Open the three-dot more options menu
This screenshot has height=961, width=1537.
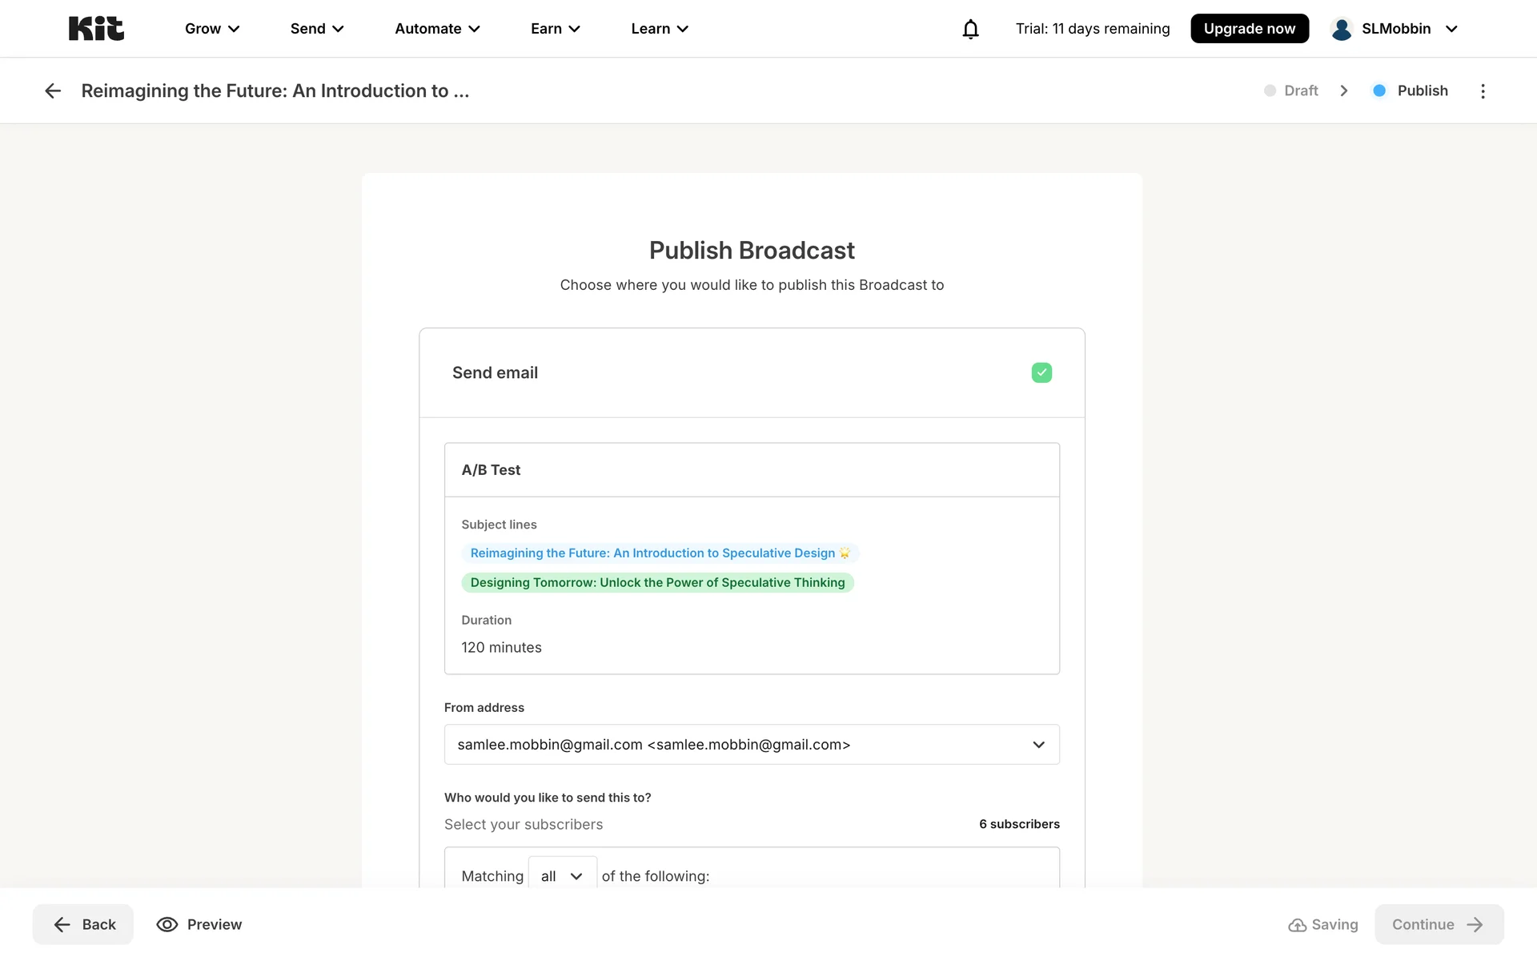point(1483,91)
